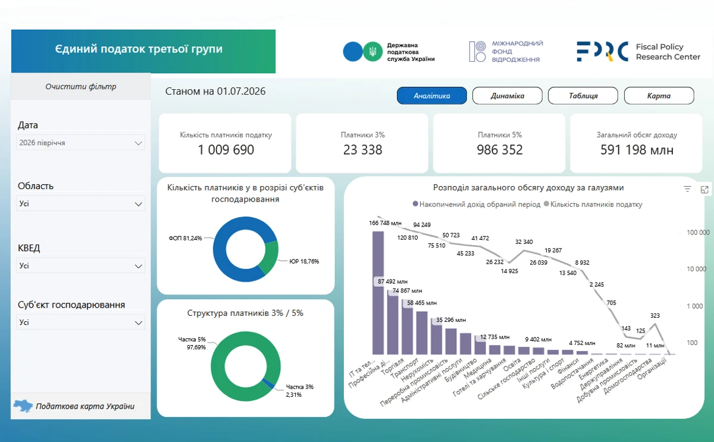Click the 323 line data label

655,315
